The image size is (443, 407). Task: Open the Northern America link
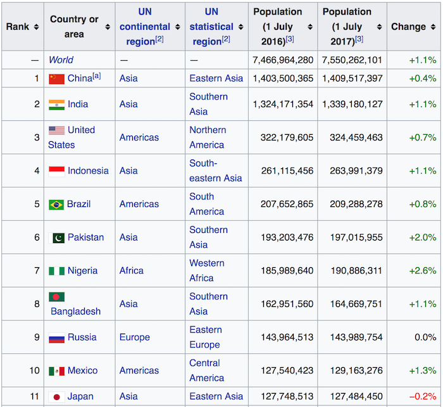pos(208,137)
